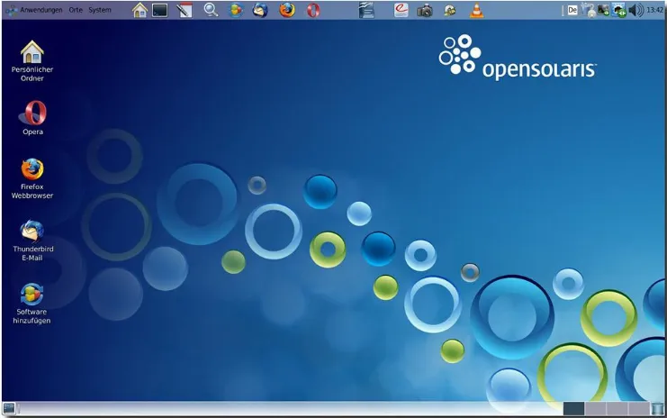Click the dark network tray icon with green badge
Image resolution: width=667 pixels, height=418 pixels.
(603, 10)
